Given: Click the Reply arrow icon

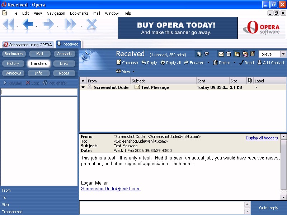Looking at the screenshot, I should [144, 63].
